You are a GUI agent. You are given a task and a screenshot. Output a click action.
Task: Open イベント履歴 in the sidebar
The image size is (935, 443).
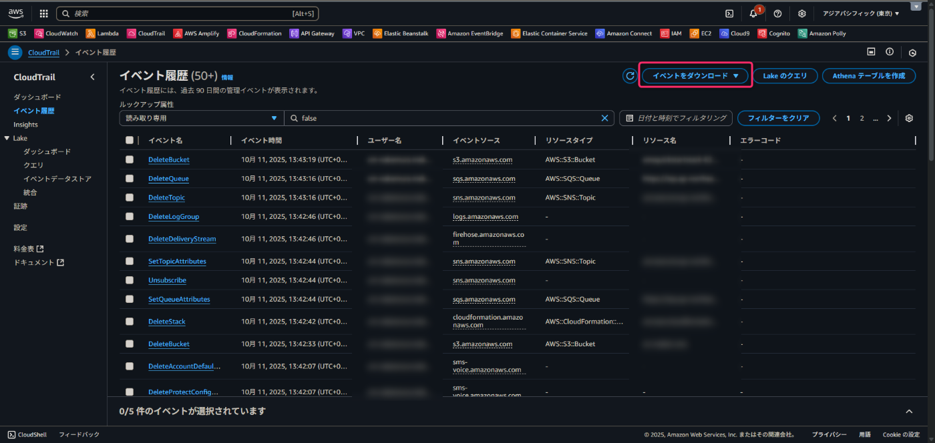coord(34,111)
